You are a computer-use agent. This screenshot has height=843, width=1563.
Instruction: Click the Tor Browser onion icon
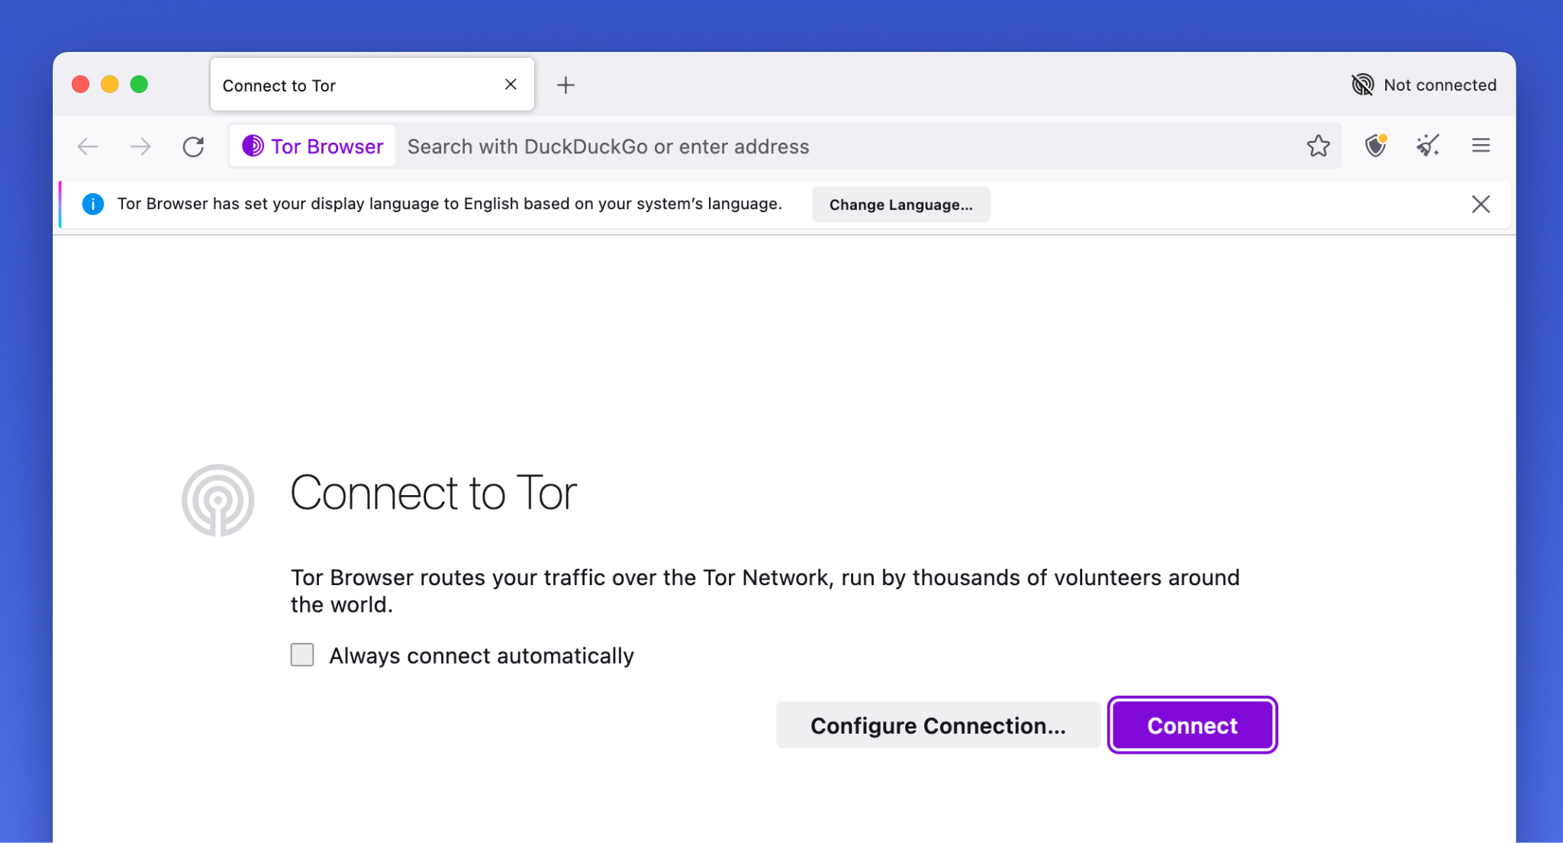click(x=253, y=146)
